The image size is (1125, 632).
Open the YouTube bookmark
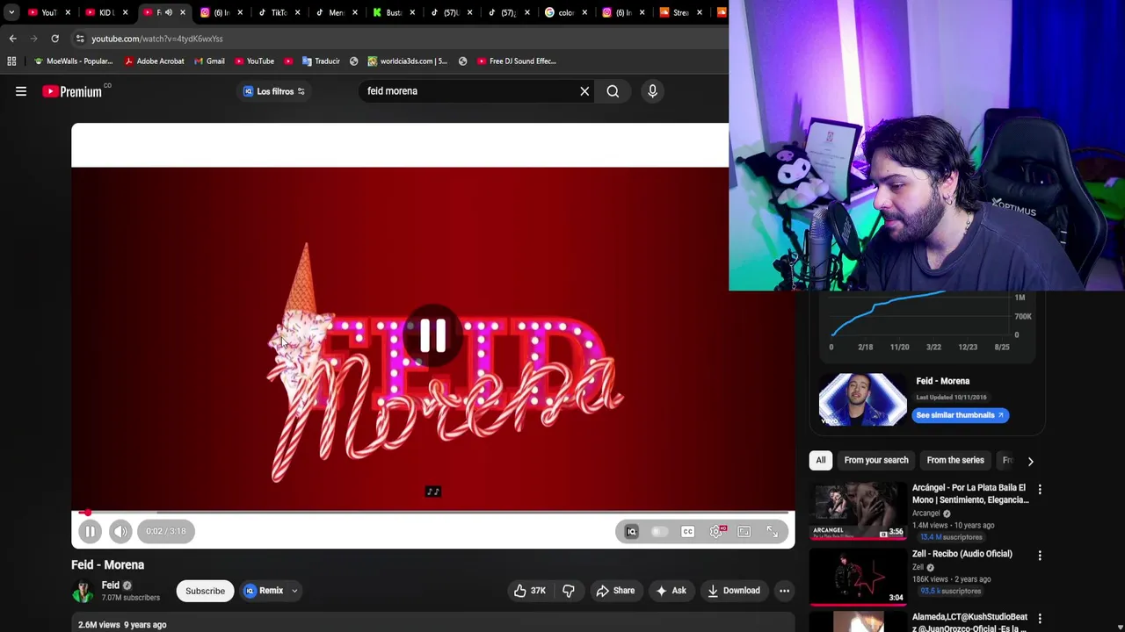click(254, 61)
